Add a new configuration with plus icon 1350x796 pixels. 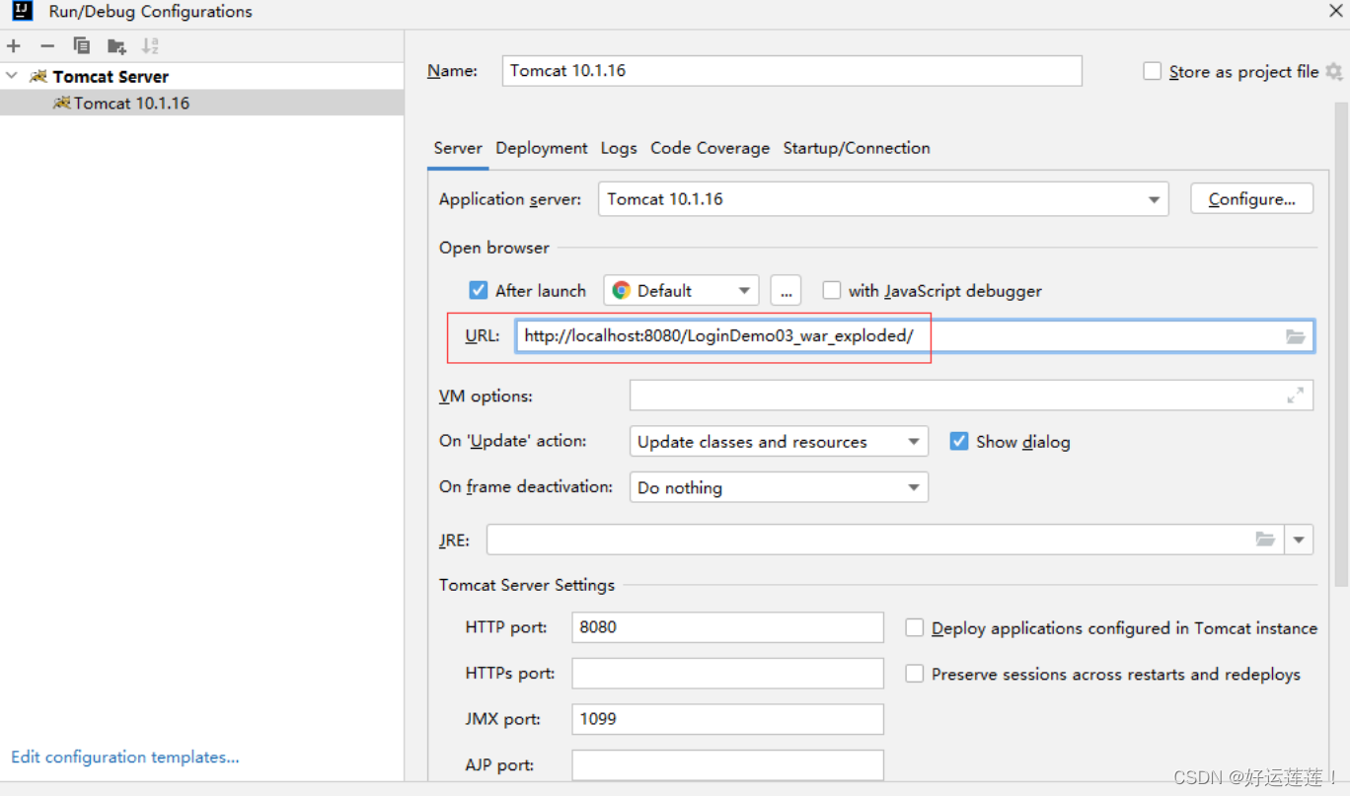tap(14, 45)
